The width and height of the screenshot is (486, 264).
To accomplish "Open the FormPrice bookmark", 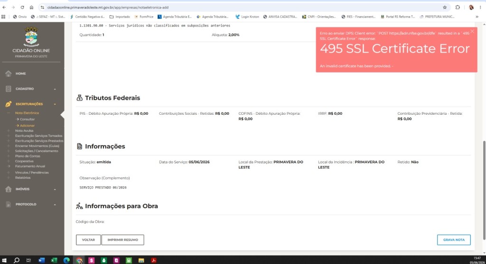I will [144, 17].
